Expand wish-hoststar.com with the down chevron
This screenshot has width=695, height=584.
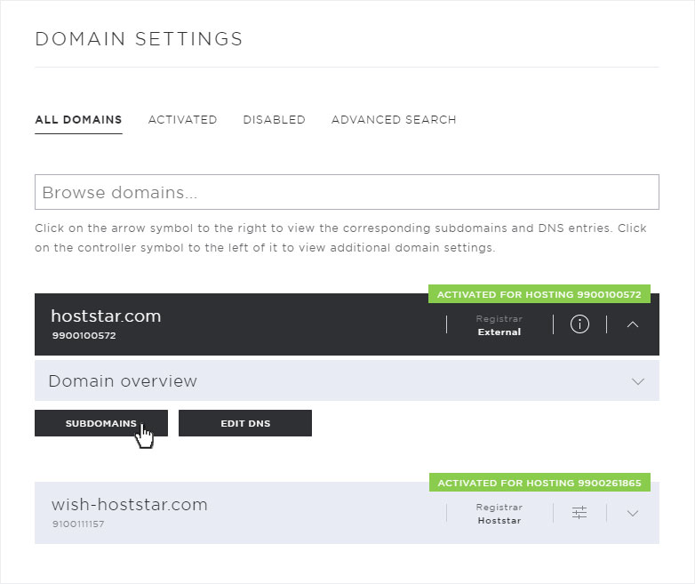coord(633,513)
